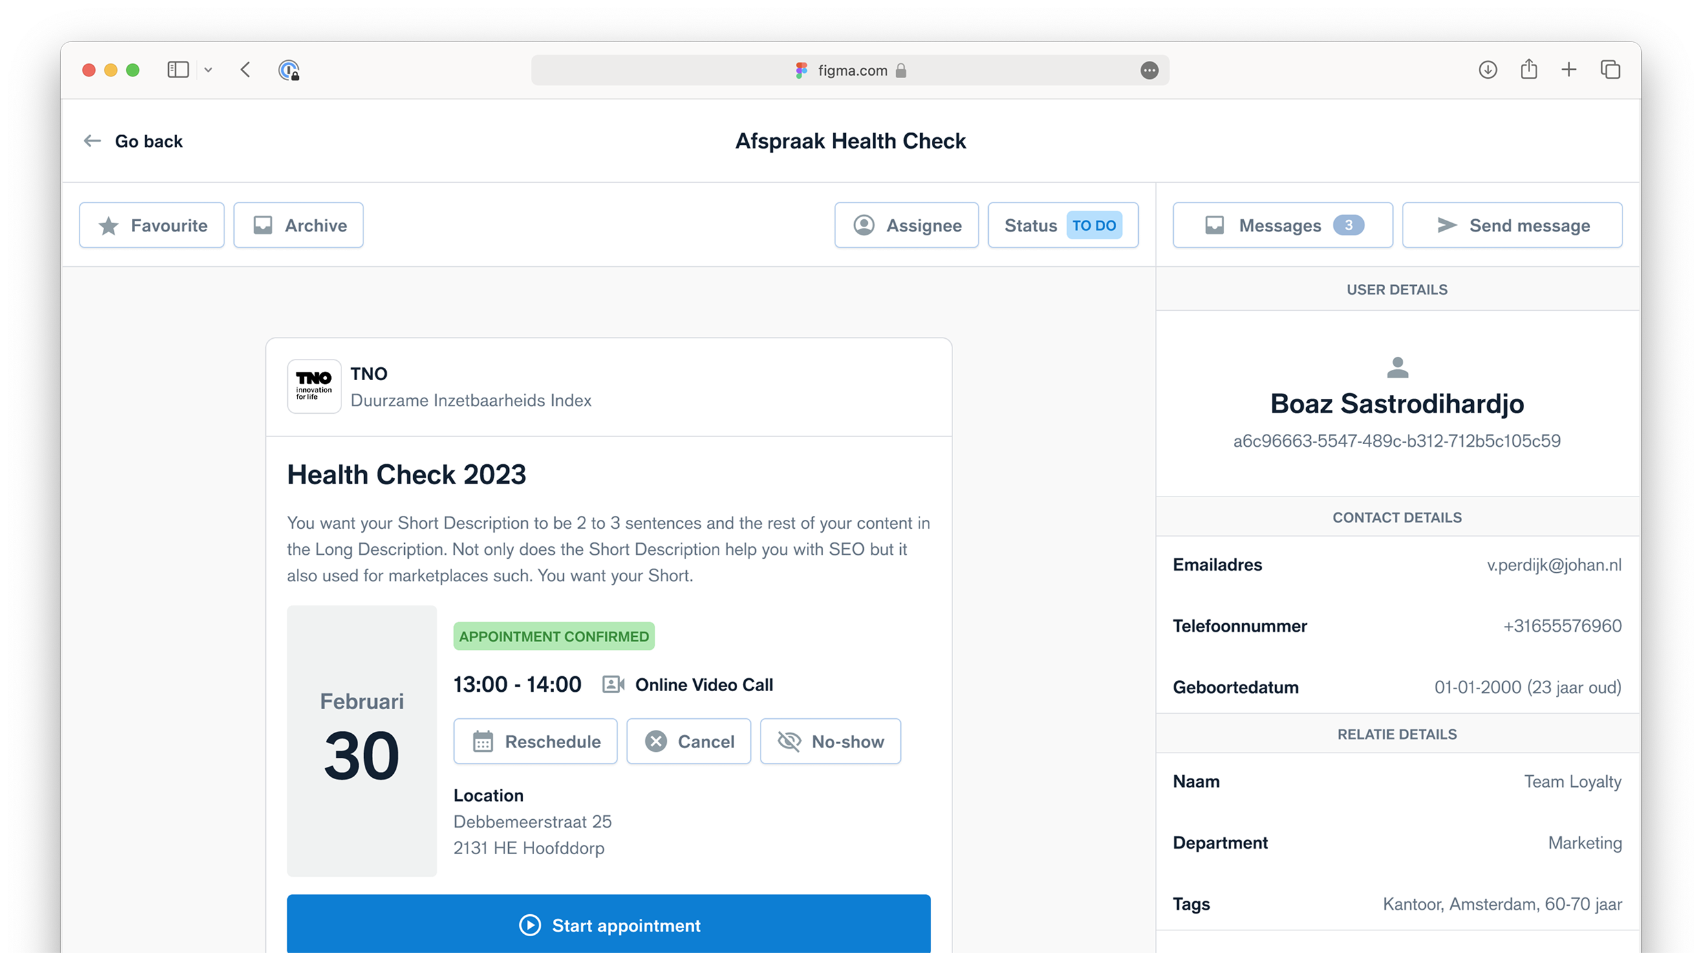Open a new tab with plus icon

[x=1569, y=69]
